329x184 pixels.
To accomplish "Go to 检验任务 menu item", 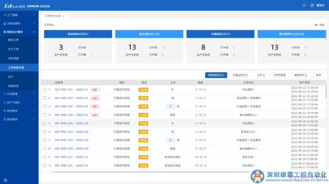I will (13, 86).
